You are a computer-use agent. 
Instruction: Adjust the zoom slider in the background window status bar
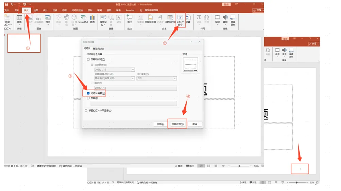point(297,183)
